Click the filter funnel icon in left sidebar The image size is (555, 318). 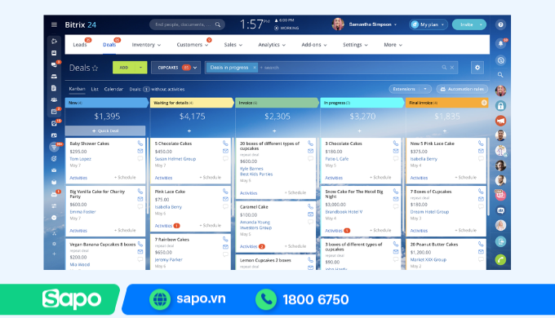(54, 147)
